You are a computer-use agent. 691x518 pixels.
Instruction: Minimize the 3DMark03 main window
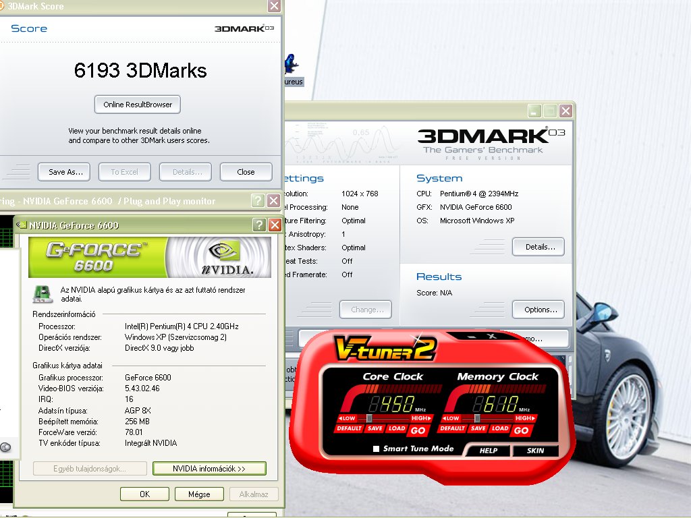[534, 111]
